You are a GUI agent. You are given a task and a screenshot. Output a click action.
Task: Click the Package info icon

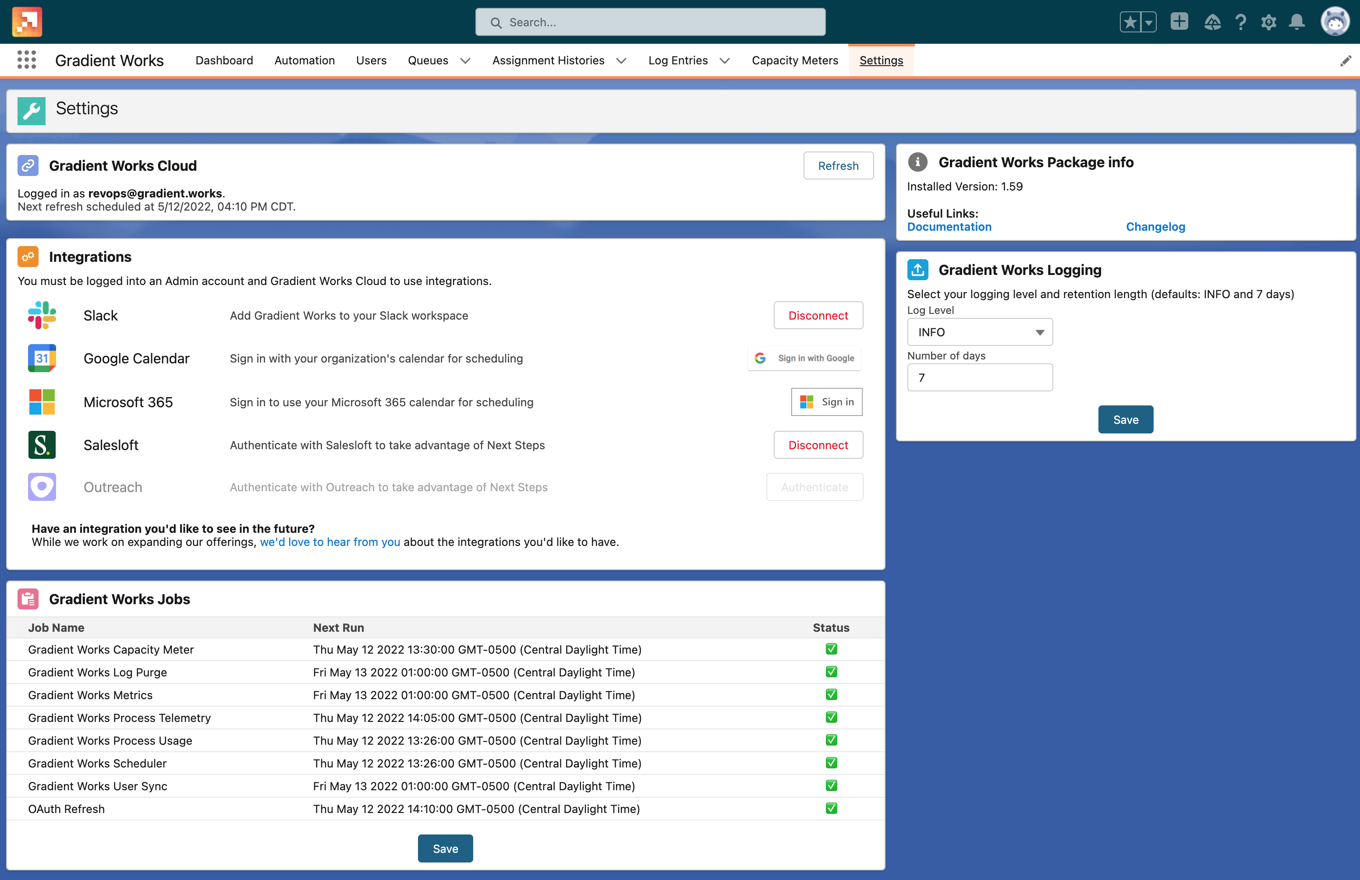[917, 162]
